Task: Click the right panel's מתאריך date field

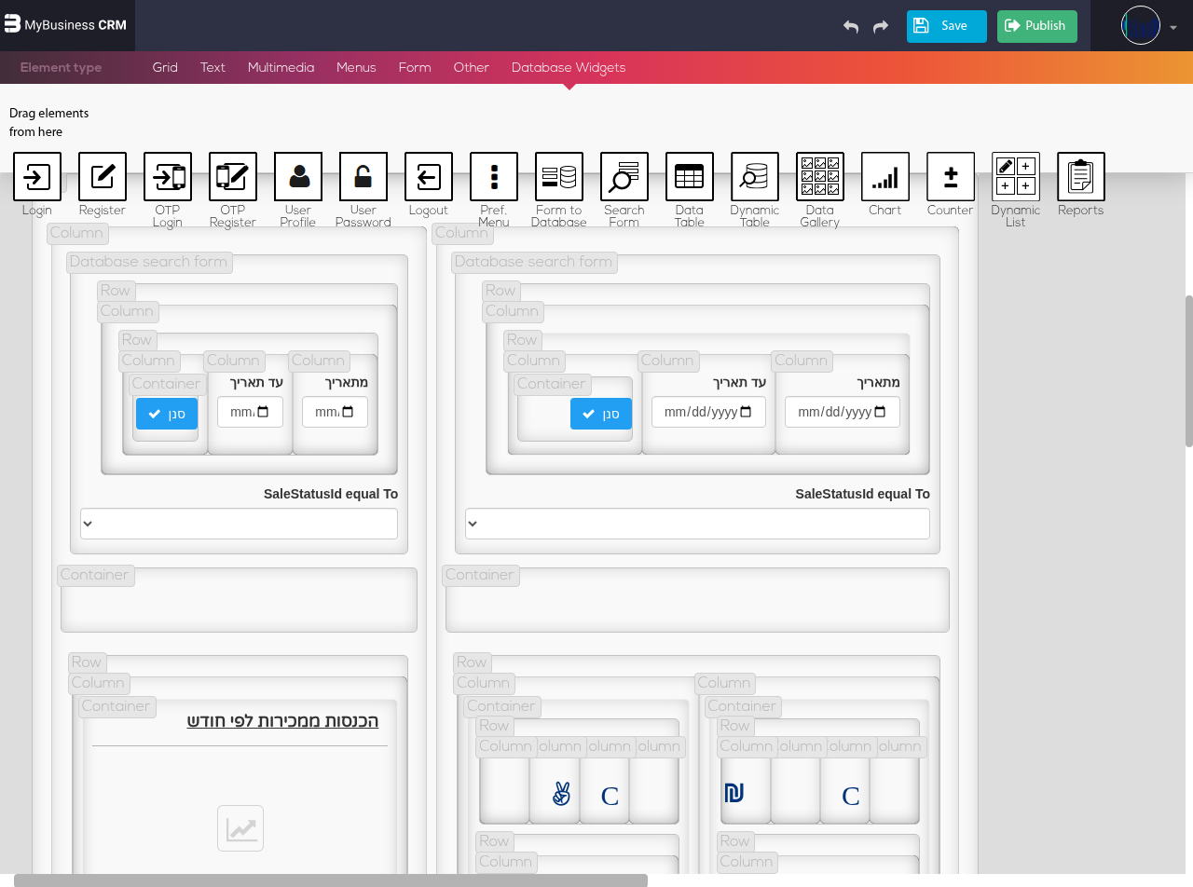Action: (x=842, y=412)
